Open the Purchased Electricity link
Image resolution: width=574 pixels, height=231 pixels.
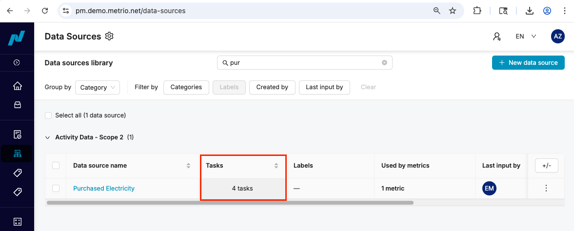coord(104,188)
